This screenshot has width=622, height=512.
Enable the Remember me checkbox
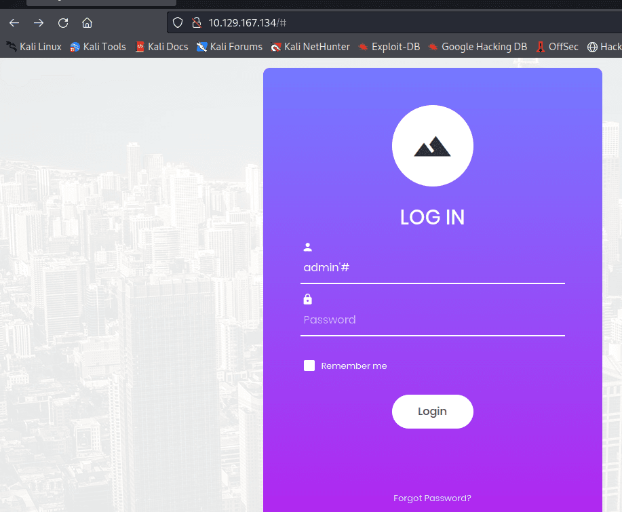tap(309, 366)
